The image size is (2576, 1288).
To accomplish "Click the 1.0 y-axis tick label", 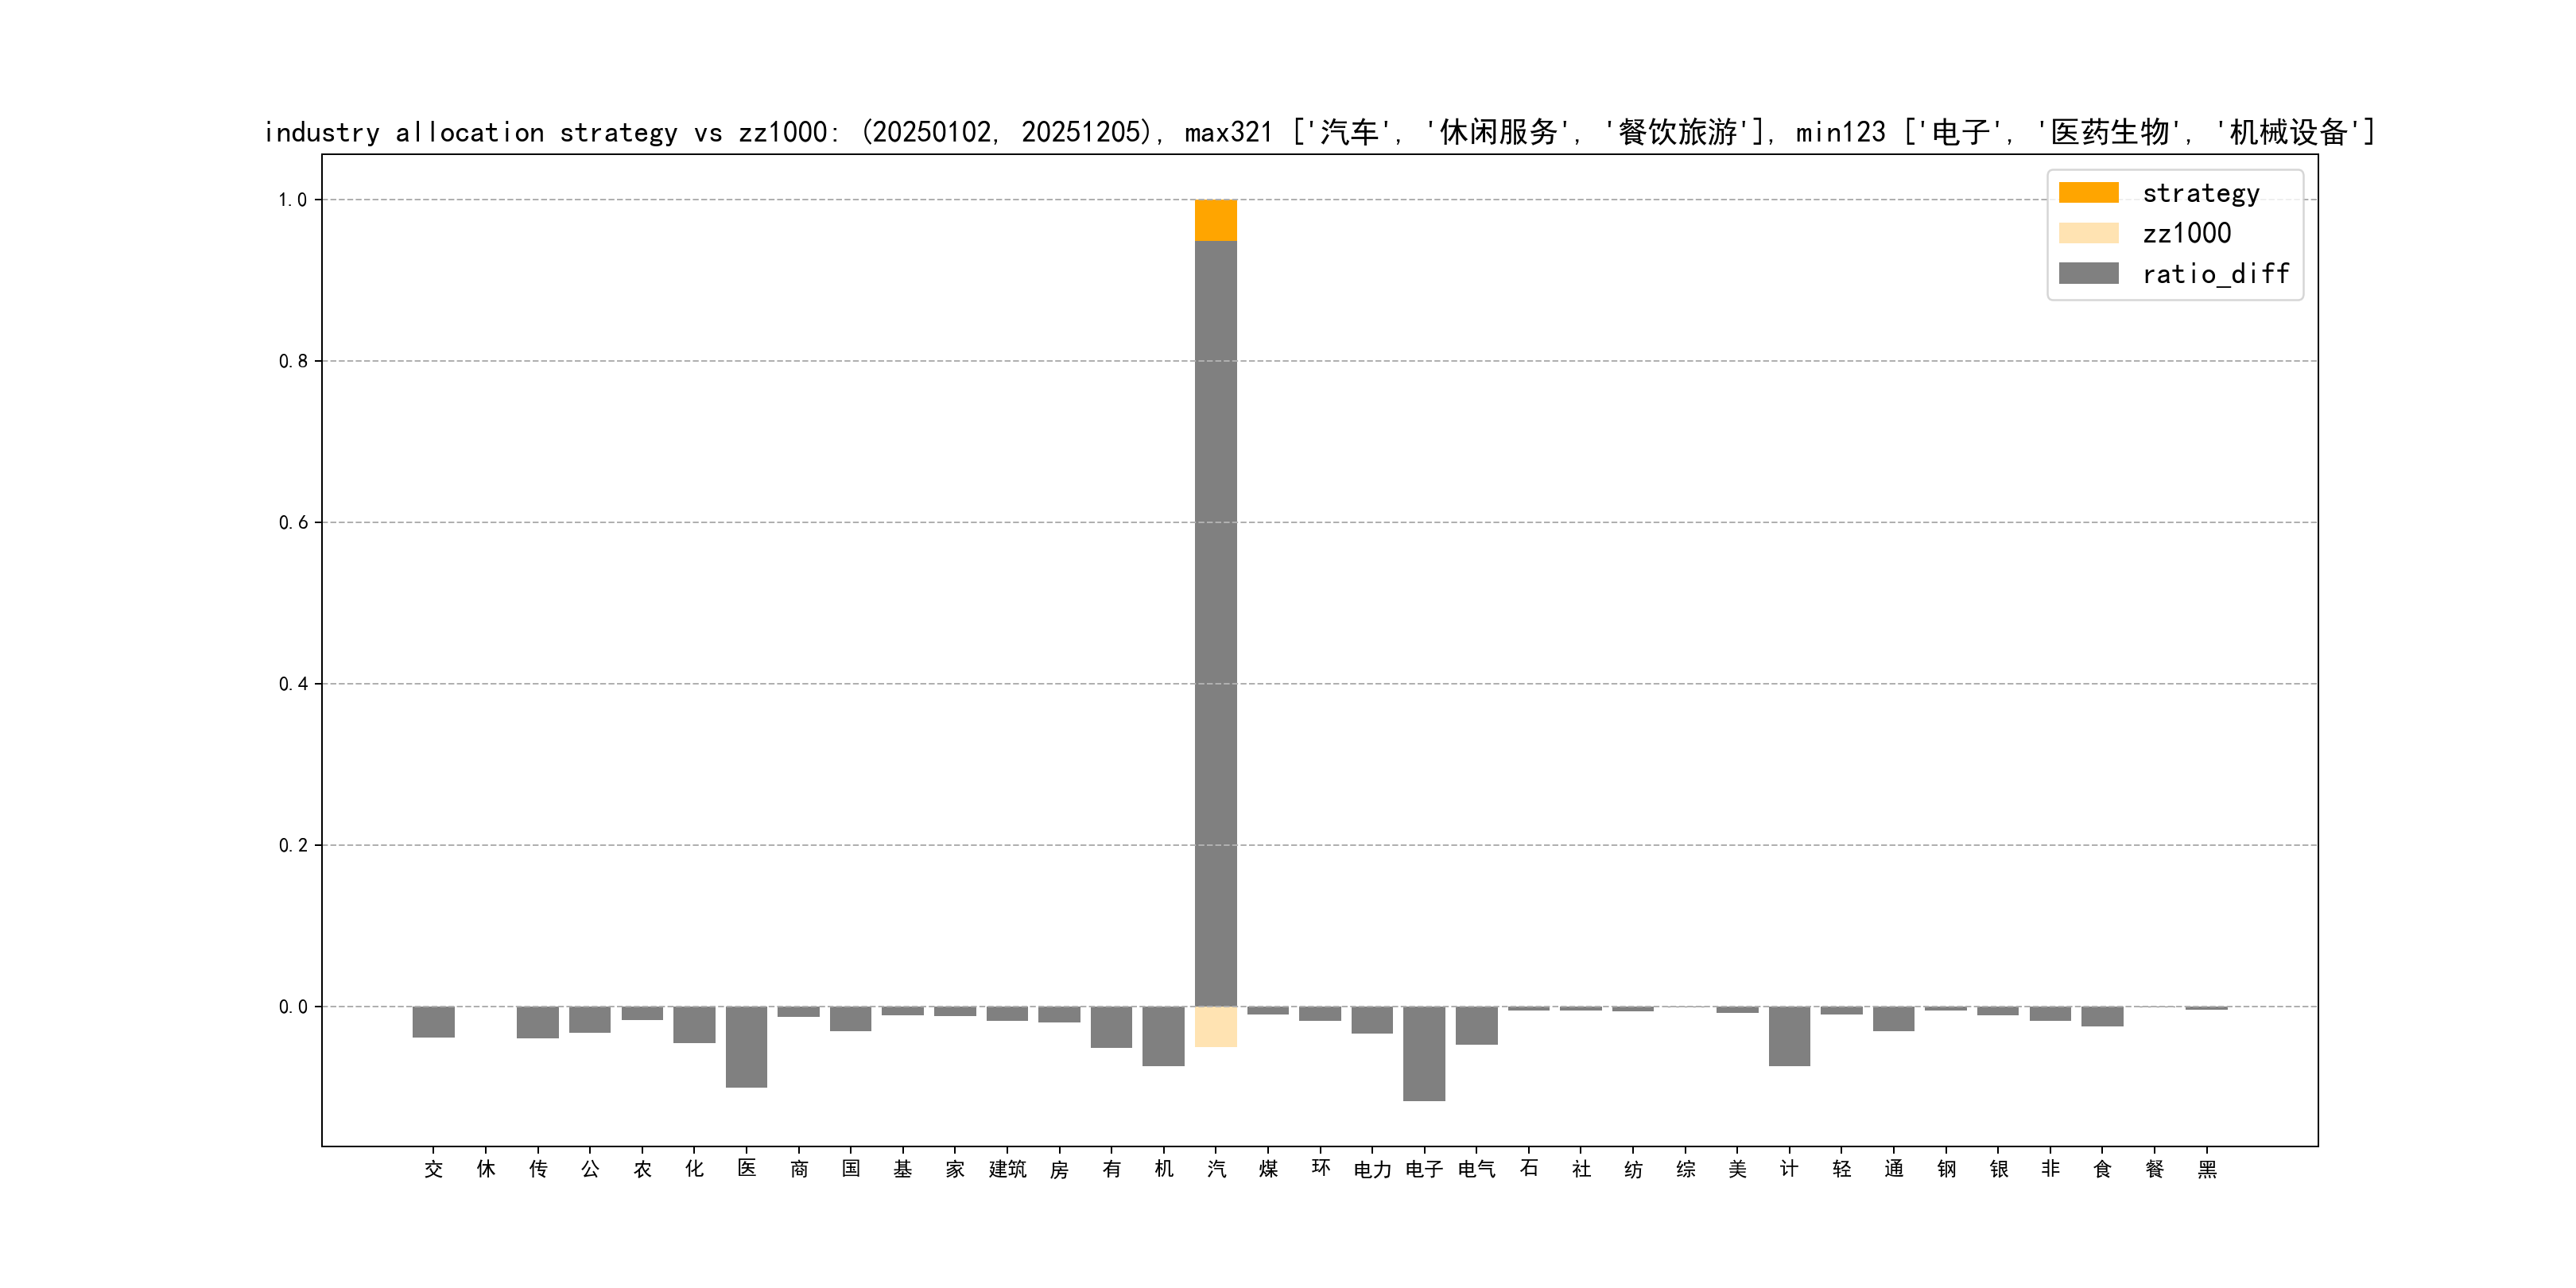I will 292,200.
